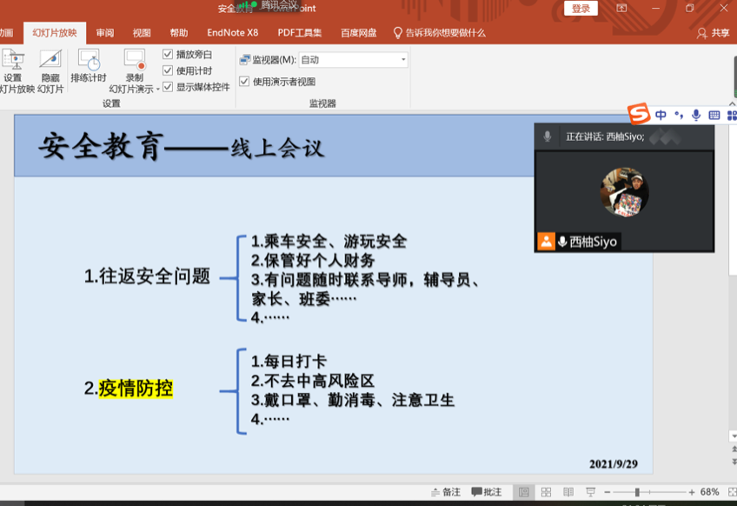Open the 监视器 monitor dropdown
The width and height of the screenshot is (737, 506).
click(403, 60)
